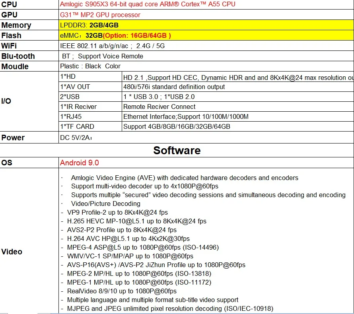Click the Memory row label
The height and width of the screenshot is (314, 354).
[x=16, y=25]
